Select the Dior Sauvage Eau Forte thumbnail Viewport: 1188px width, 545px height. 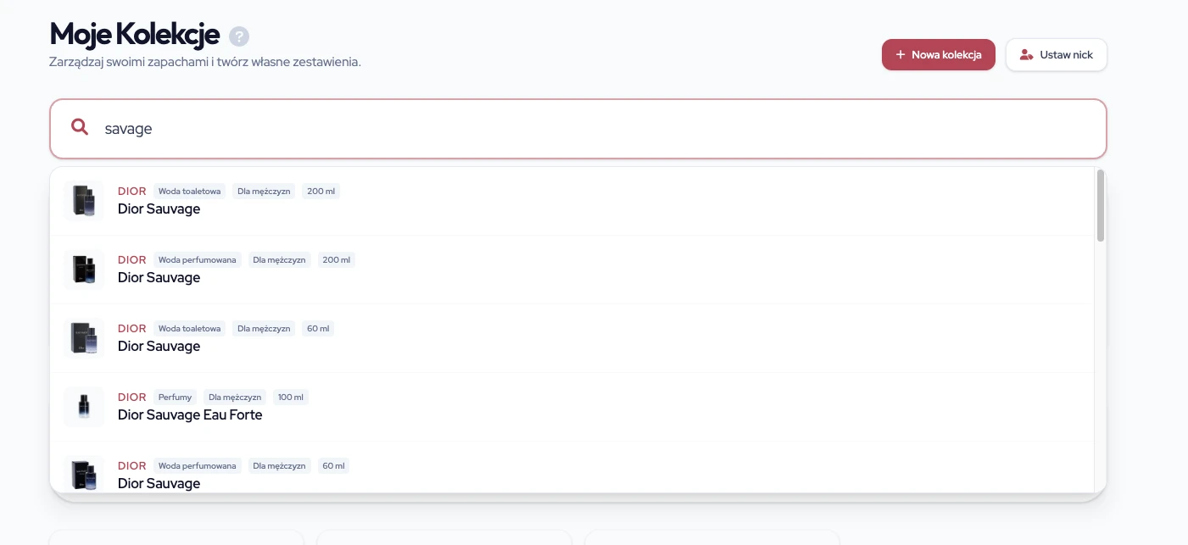coord(84,406)
